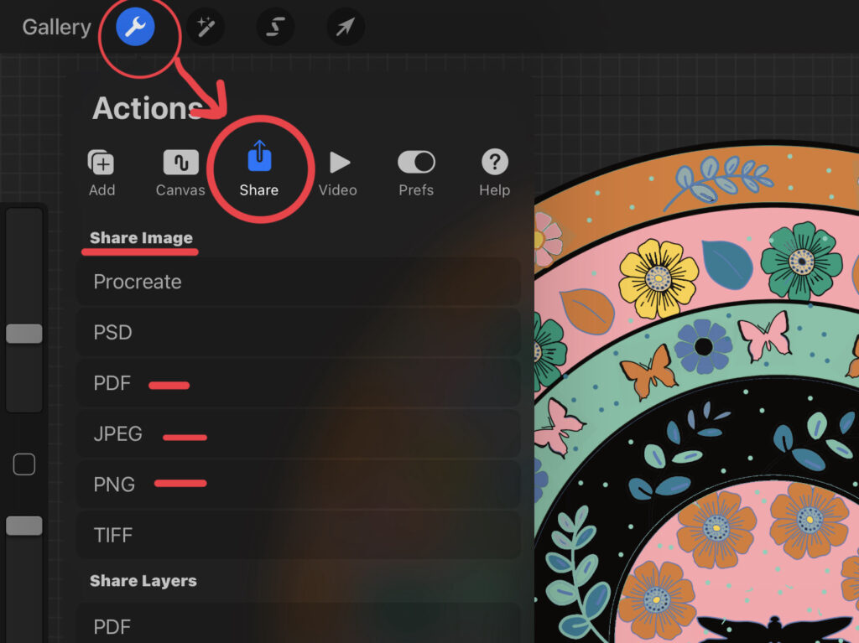Open the Add tab in Actions

pyautogui.click(x=102, y=173)
